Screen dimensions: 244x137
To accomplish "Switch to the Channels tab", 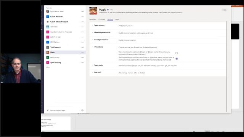I will (102, 19).
